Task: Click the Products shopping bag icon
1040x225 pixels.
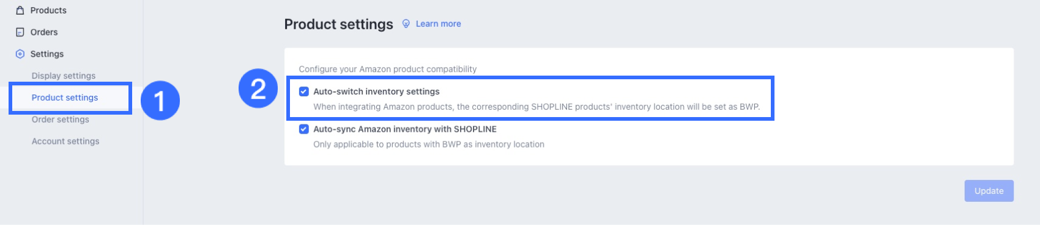Action: click(20, 10)
